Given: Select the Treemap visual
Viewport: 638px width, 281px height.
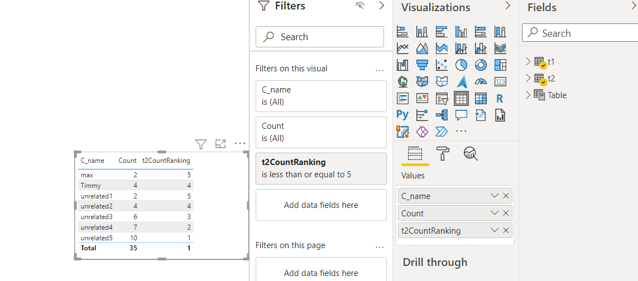Looking at the screenshot, I should [x=500, y=65].
